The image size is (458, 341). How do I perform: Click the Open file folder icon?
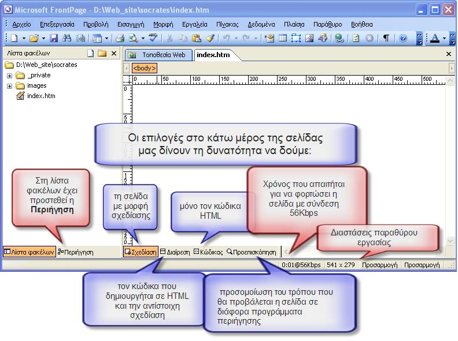(34, 38)
